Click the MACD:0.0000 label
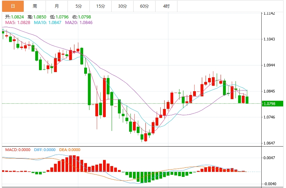The width and height of the screenshot is (286, 188). point(18,150)
